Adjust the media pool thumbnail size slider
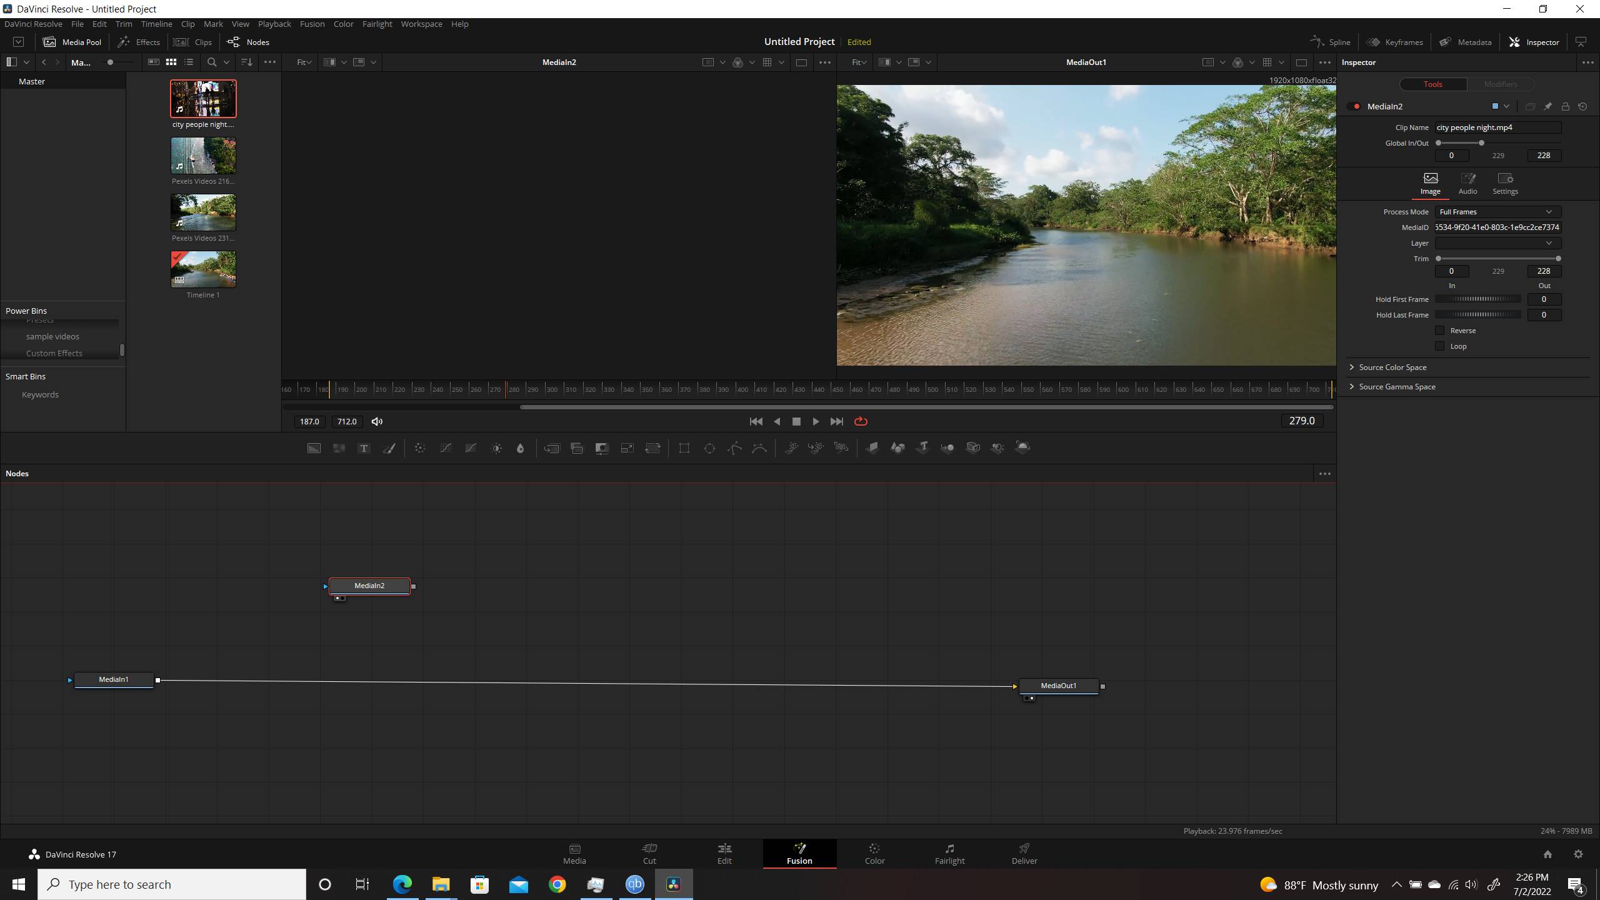1600x900 pixels. click(x=119, y=62)
